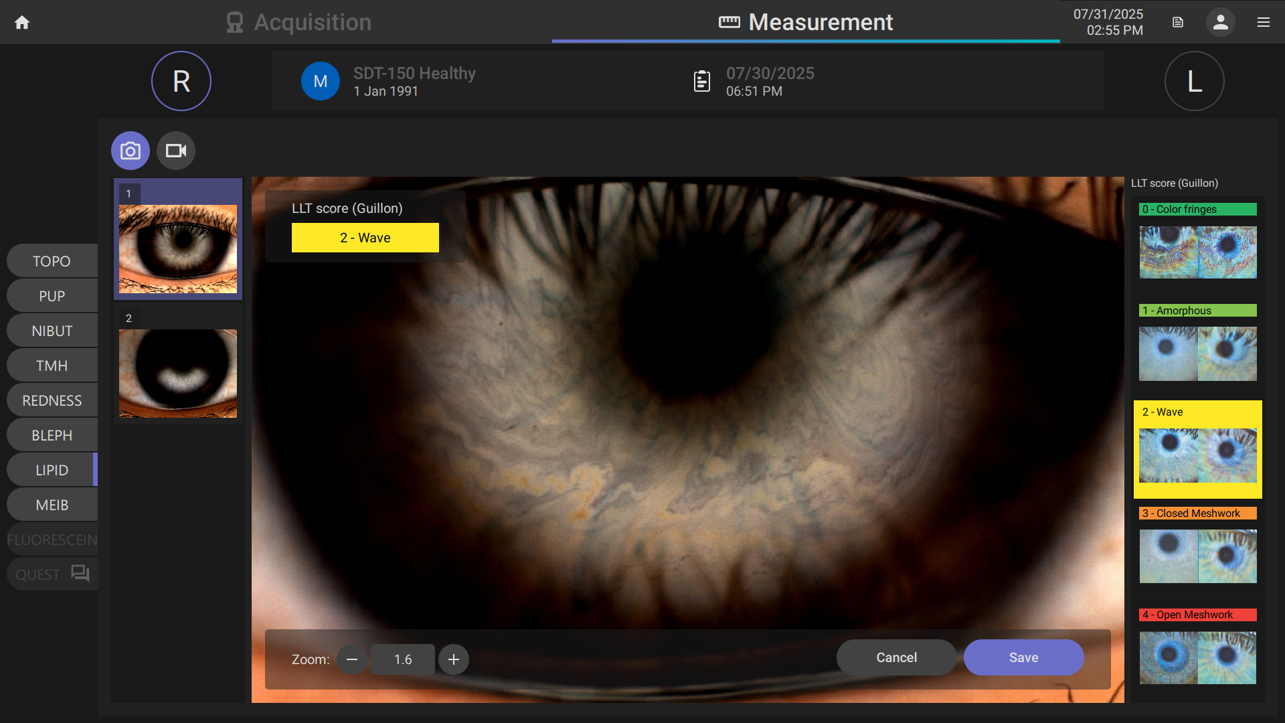
Task: Click the home icon
Action: [22, 22]
